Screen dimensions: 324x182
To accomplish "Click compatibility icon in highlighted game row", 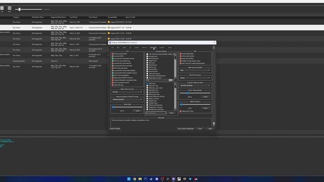I will click(109, 28).
